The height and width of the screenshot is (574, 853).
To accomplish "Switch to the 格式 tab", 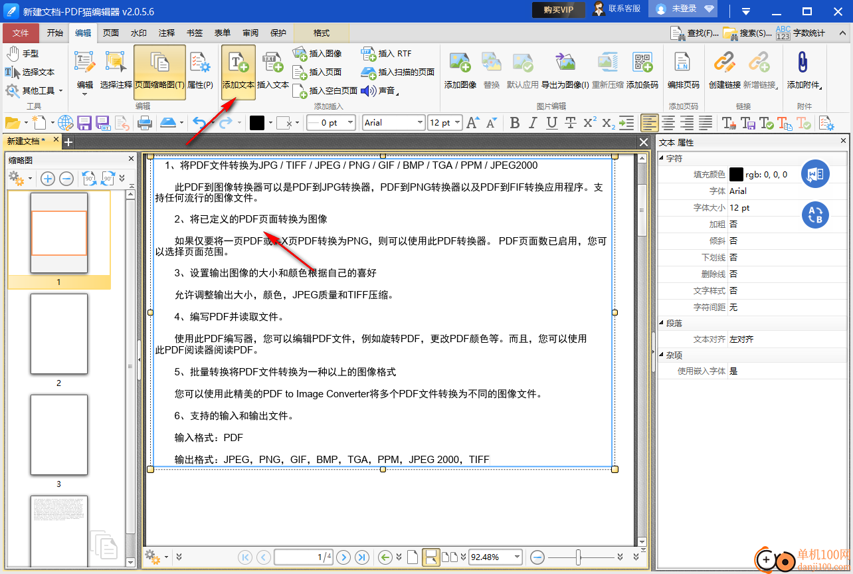I will 322,33.
